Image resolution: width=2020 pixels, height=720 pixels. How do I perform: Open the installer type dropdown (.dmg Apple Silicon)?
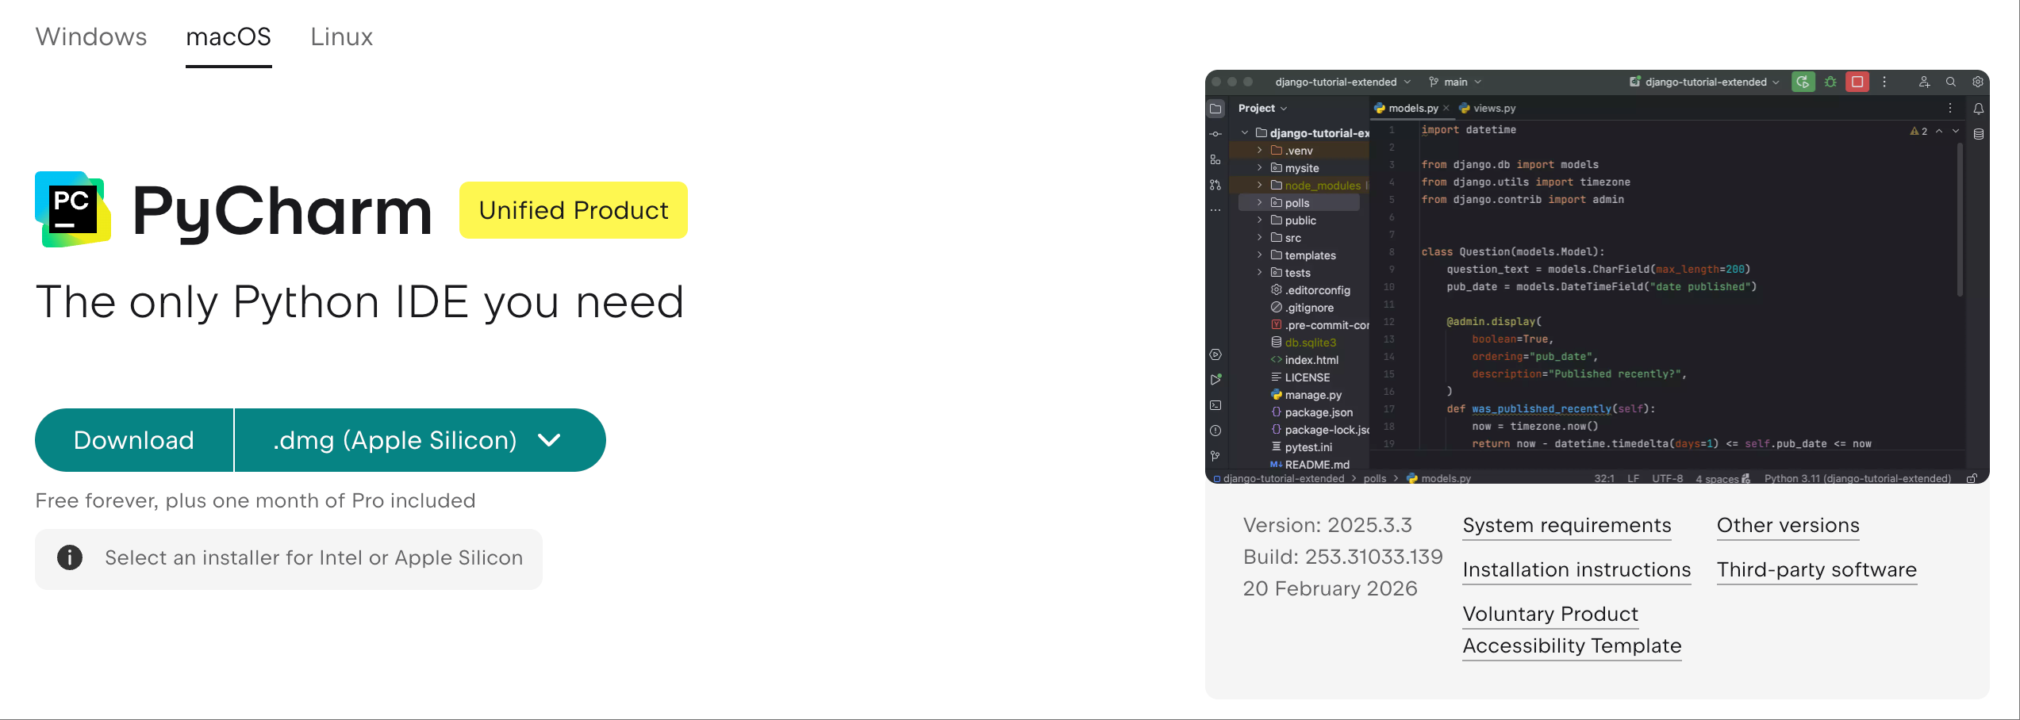tap(420, 440)
